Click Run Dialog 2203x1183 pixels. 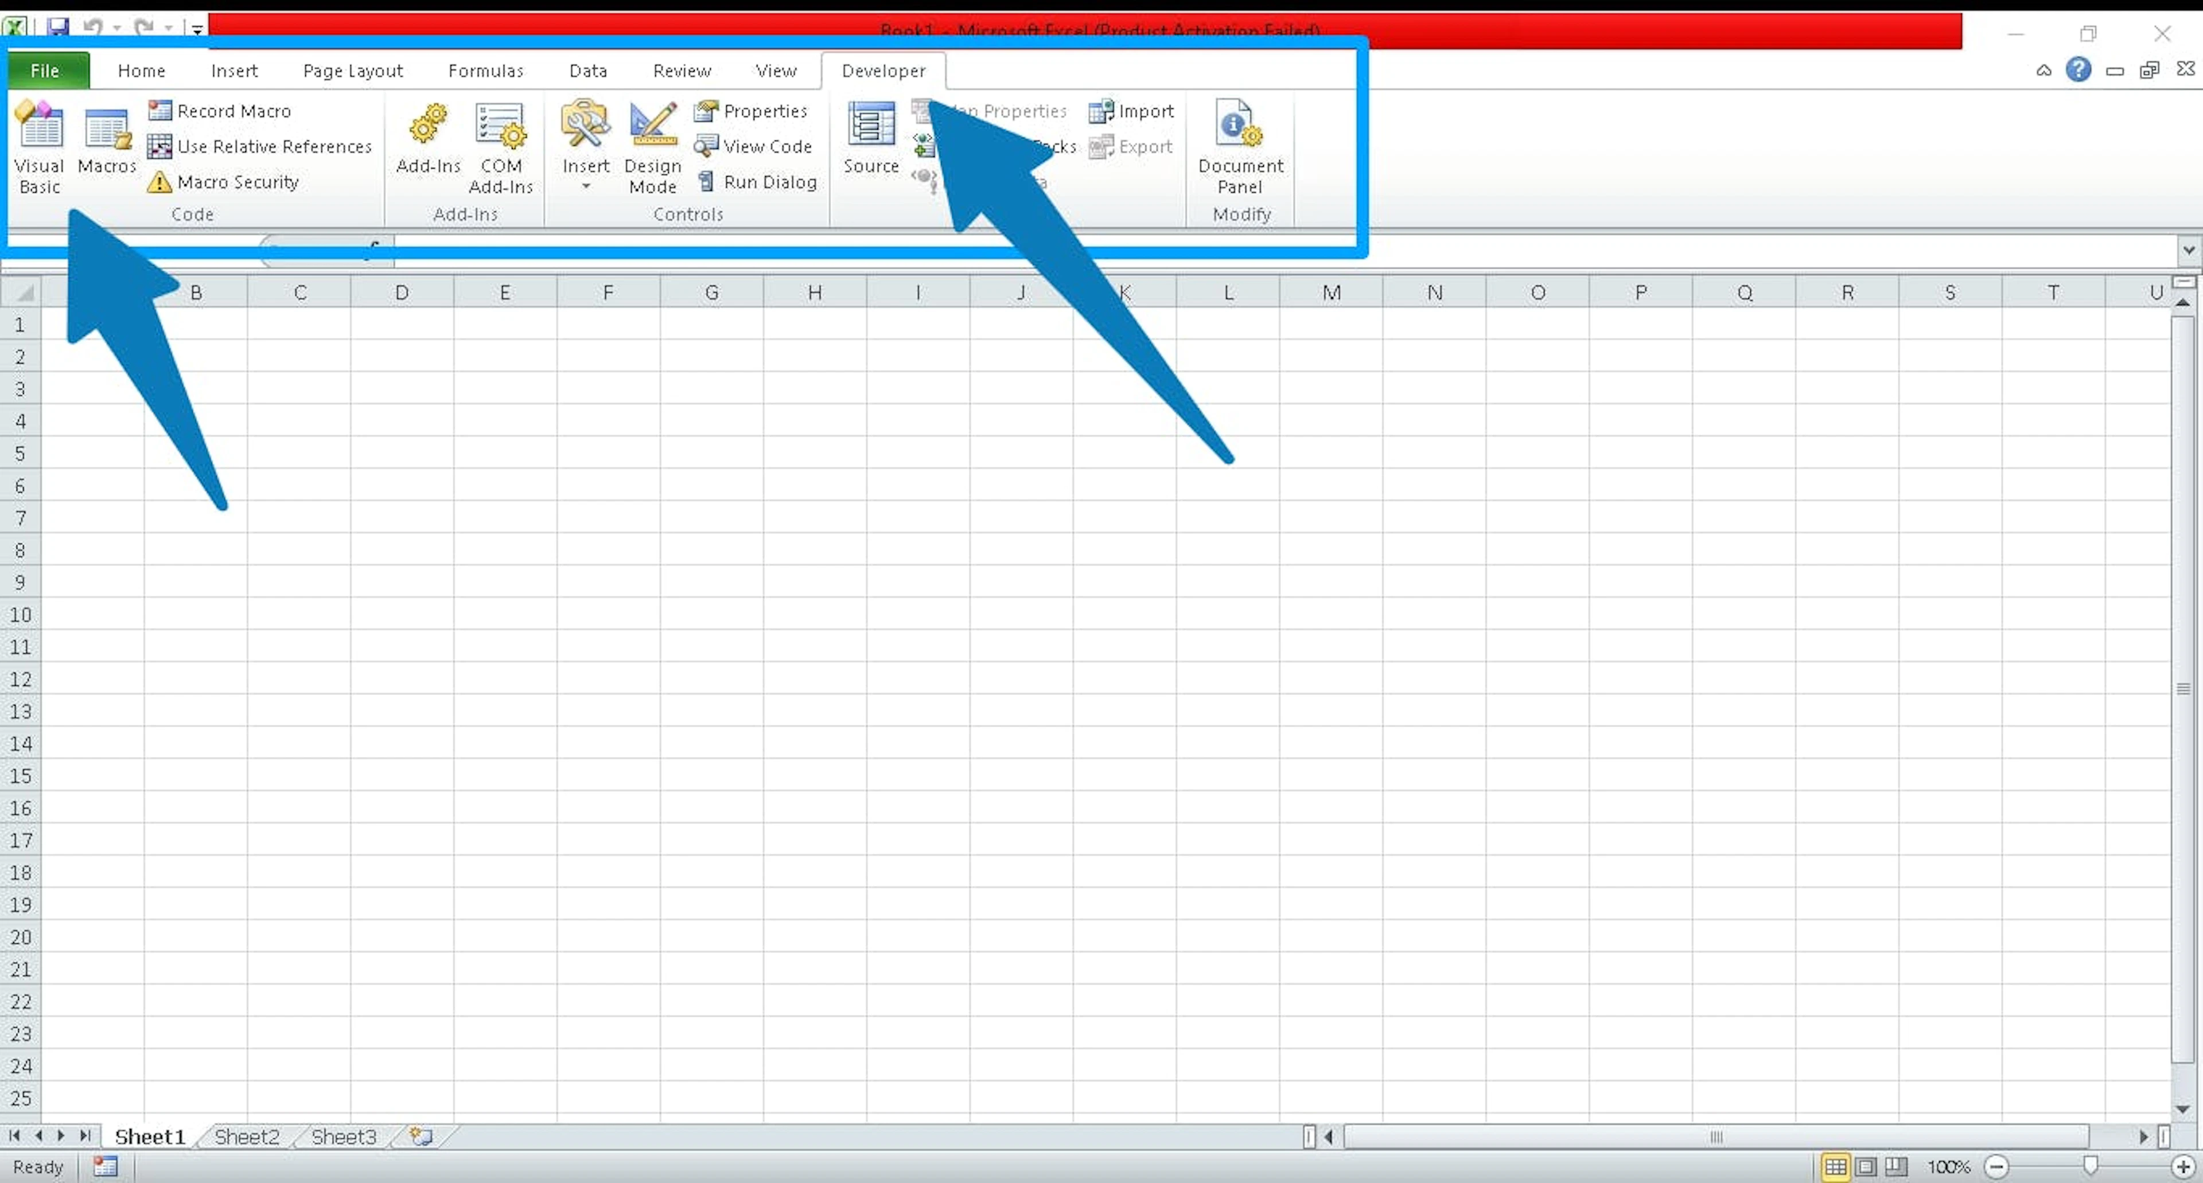tap(757, 182)
